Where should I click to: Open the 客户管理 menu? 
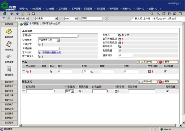[x=76, y=9]
